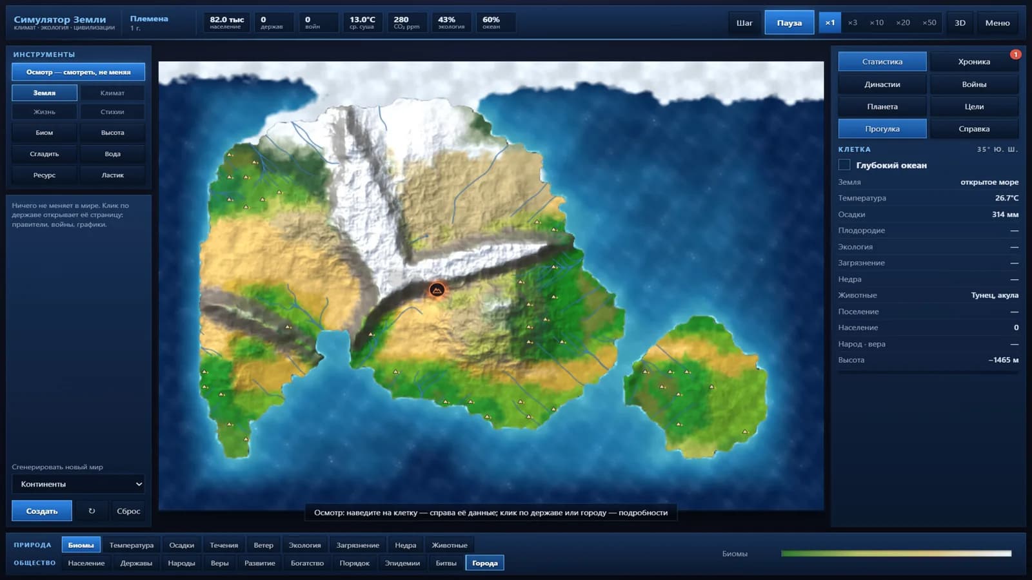Screen dimensions: 1032x580
Task: Open the Справка help panel
Action: (974, 129)
